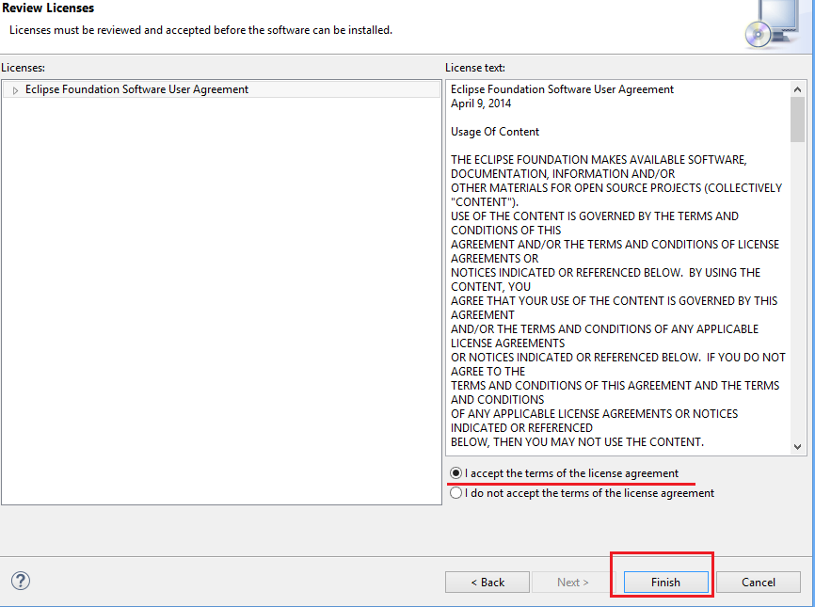
Task: Select I accept the terms radio button
Action: pyautogui.click(x=455, y=473)
